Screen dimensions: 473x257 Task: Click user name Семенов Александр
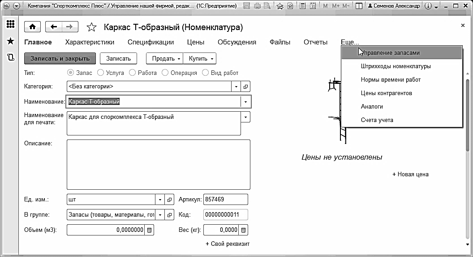coord(394,6)
